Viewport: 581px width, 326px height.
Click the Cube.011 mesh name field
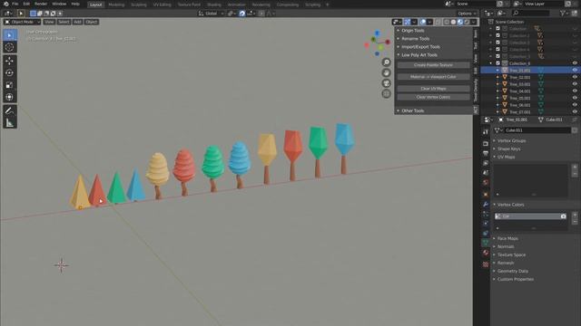[537, 130]
